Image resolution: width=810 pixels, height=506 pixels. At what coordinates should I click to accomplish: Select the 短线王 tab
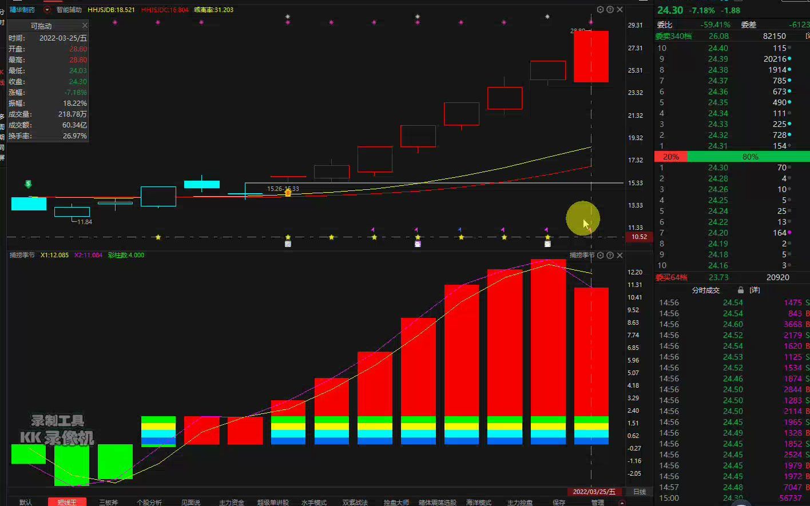point(67,502)
